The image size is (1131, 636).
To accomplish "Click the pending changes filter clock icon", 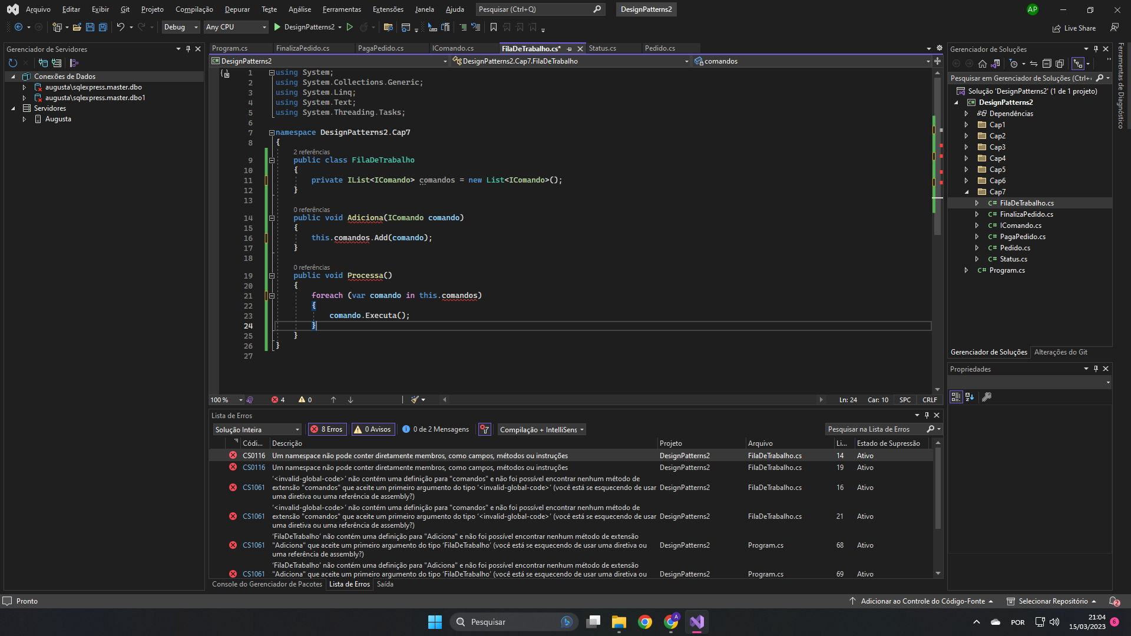I will tap(1014, 64).
